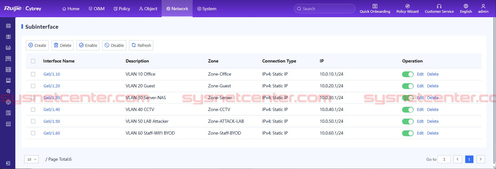This screenshot has height=169, width=496.
Task: Change language via English globe
Action: pos(466,9)
